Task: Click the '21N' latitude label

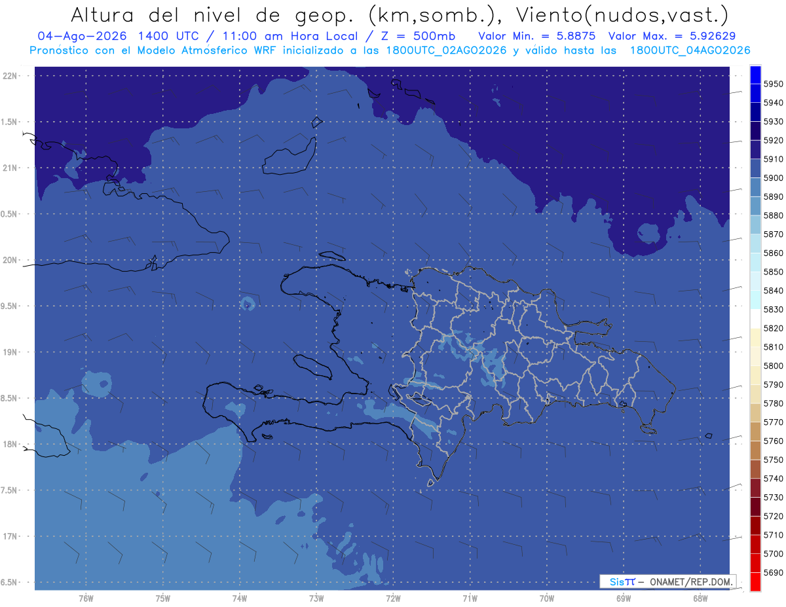Action: [x=10, y=168]
